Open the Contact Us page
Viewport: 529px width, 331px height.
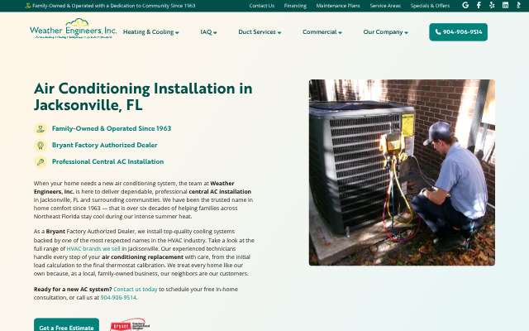point(262,6)
